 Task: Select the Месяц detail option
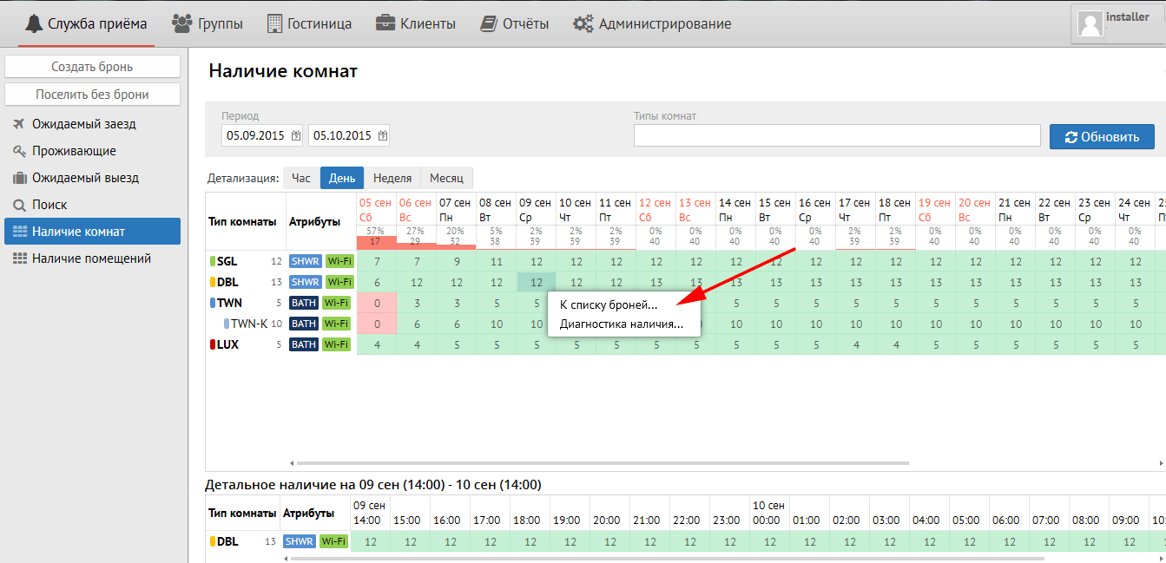coord(446,178)
